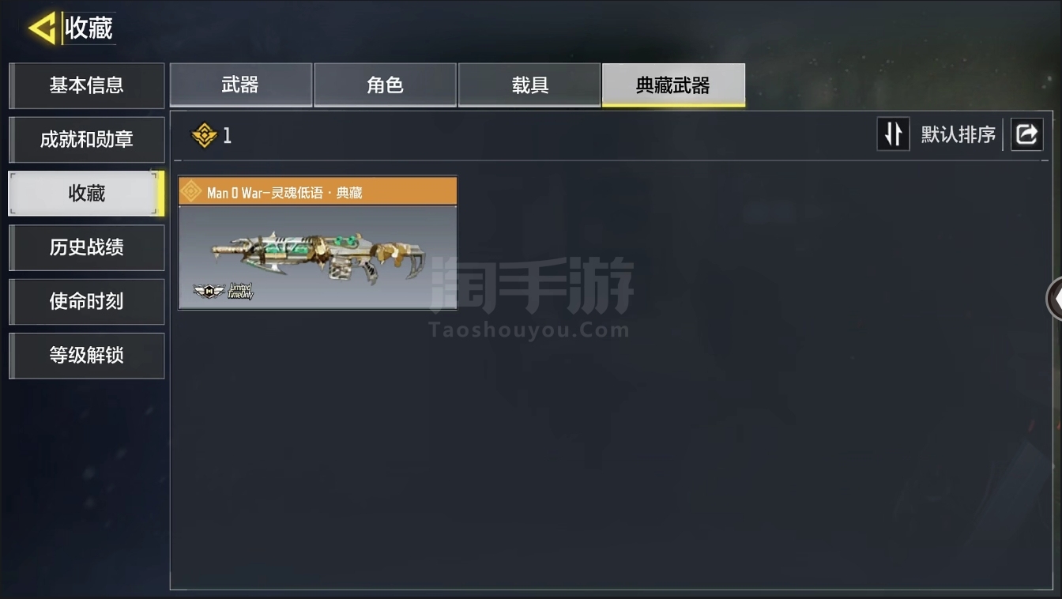Select the 典藏武器 tab
The height and width of the screenshot is (599, 1062).
coord(673,85)
